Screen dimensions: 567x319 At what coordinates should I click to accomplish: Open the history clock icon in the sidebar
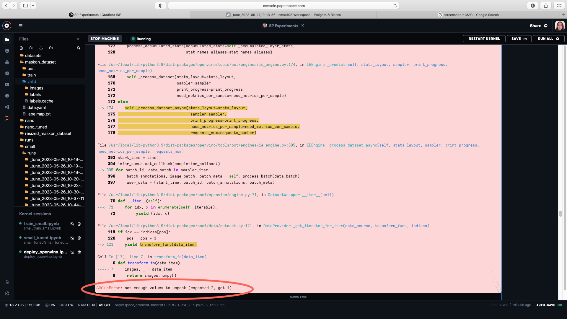(7, 96)
